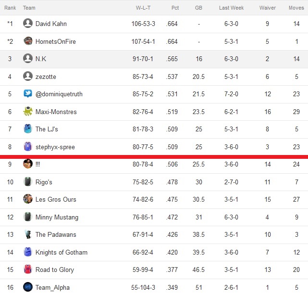Open the @dominiquetruth Twitter bird avatar
308x296 pixels.
[x=28, y=93]
